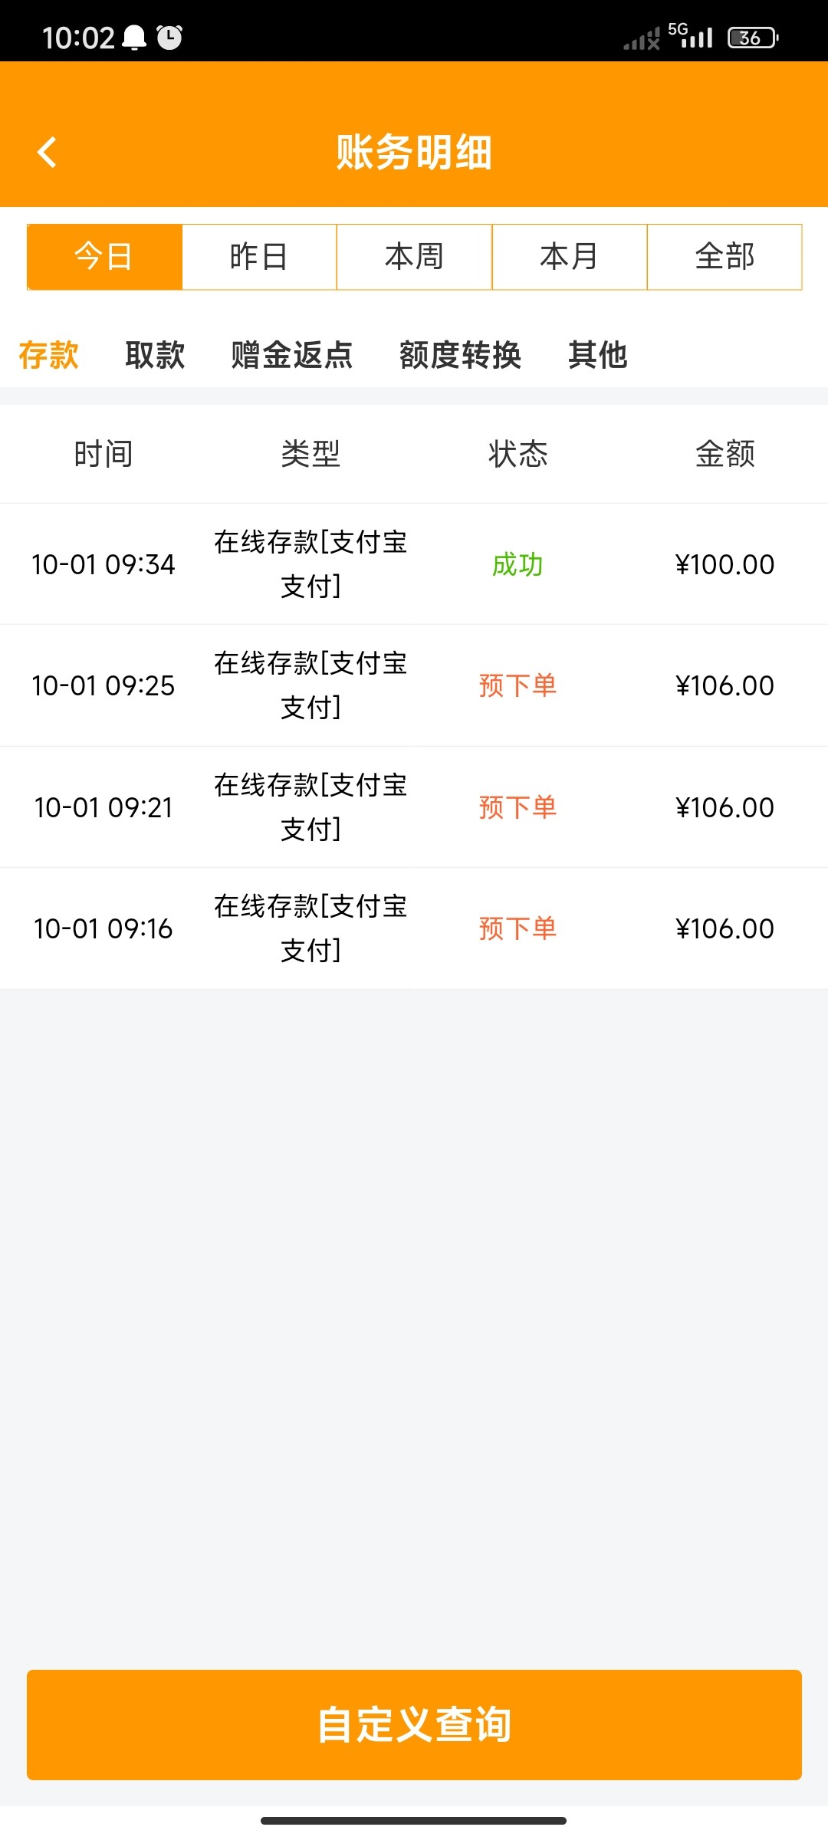
Task: Select the 09:21 ¥106.00 deposit row
Action: pyautogui.click(x=414, y=807)
